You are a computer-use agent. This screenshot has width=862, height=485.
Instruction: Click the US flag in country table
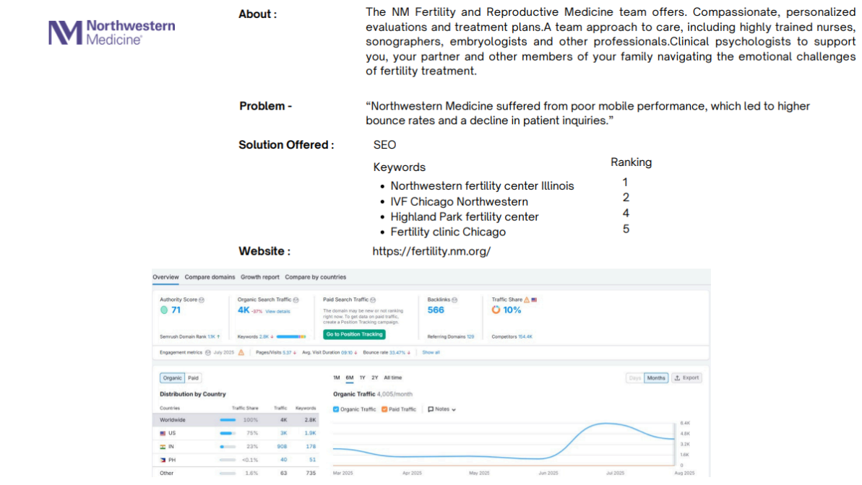163,433
